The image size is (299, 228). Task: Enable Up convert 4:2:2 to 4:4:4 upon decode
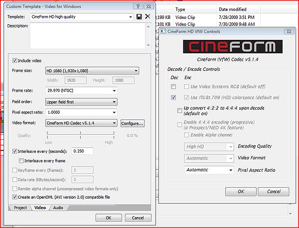coord(179,111)
